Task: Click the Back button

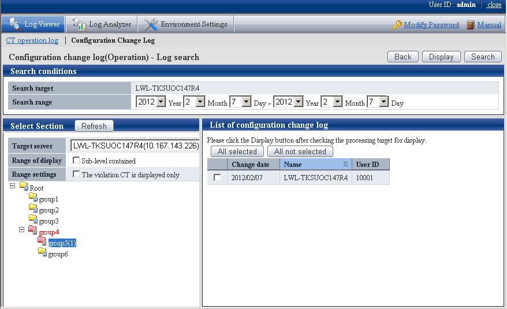Action: [x=403, y=57]
